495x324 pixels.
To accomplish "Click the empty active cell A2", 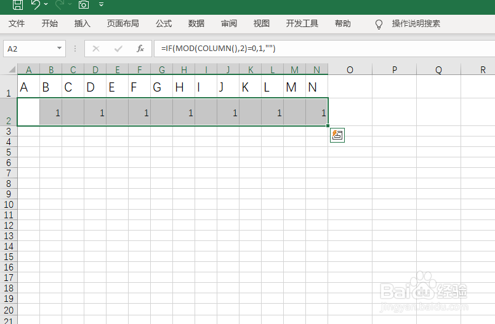I will point(29,113).
